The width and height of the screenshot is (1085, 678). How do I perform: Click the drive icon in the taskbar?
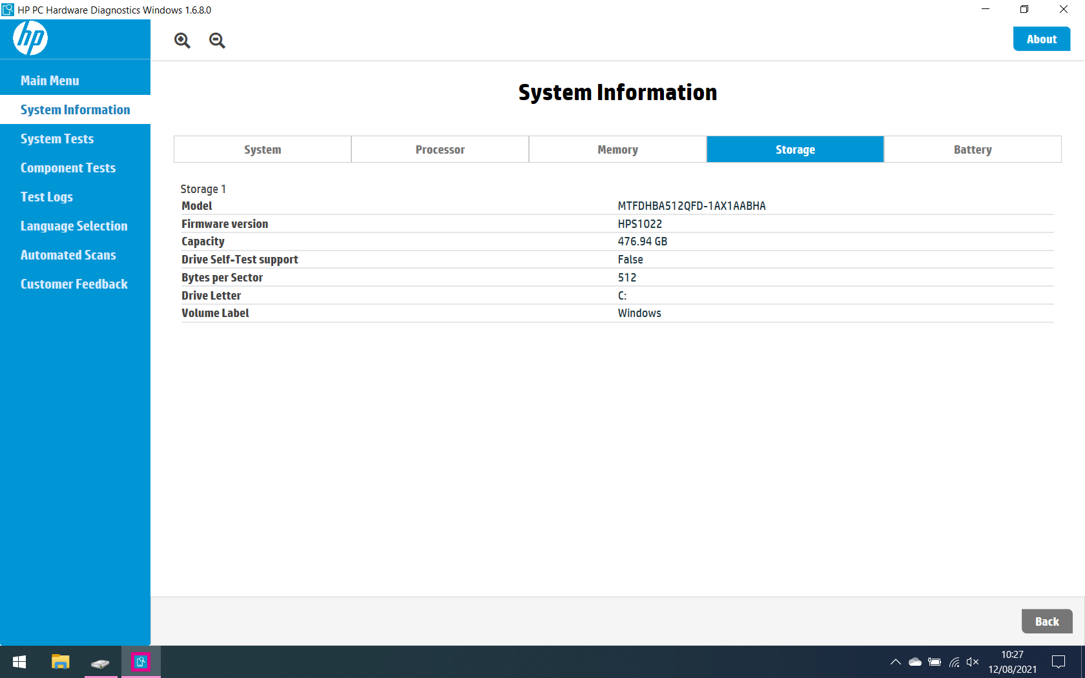[x=100, y=663]
